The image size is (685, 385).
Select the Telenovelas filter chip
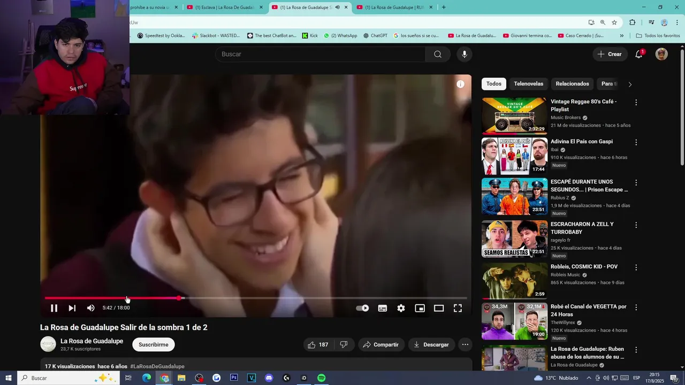[x=528, y=84]
